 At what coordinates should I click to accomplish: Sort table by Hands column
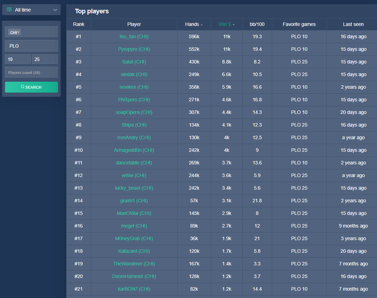[194, 24]
